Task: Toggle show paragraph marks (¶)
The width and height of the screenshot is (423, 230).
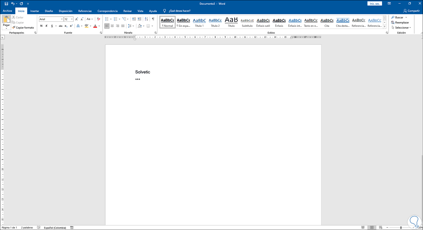Action: click(153, 19)
